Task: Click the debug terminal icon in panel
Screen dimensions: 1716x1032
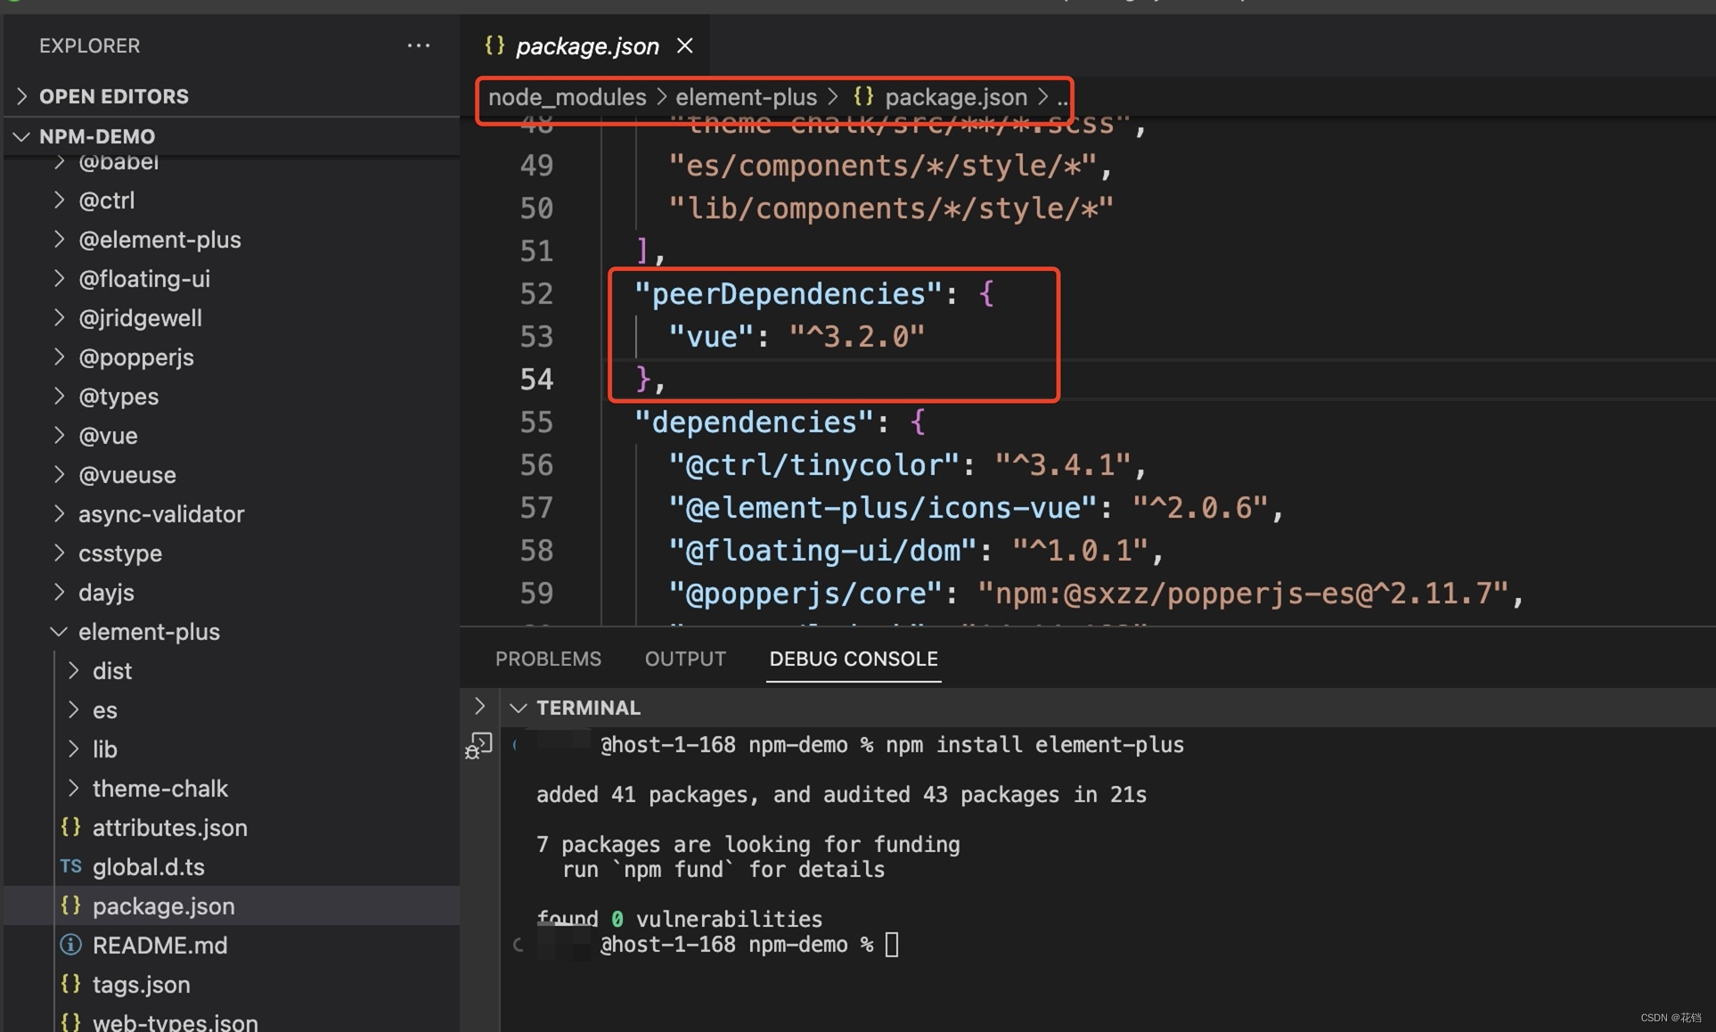Action: tap(478, 746)
